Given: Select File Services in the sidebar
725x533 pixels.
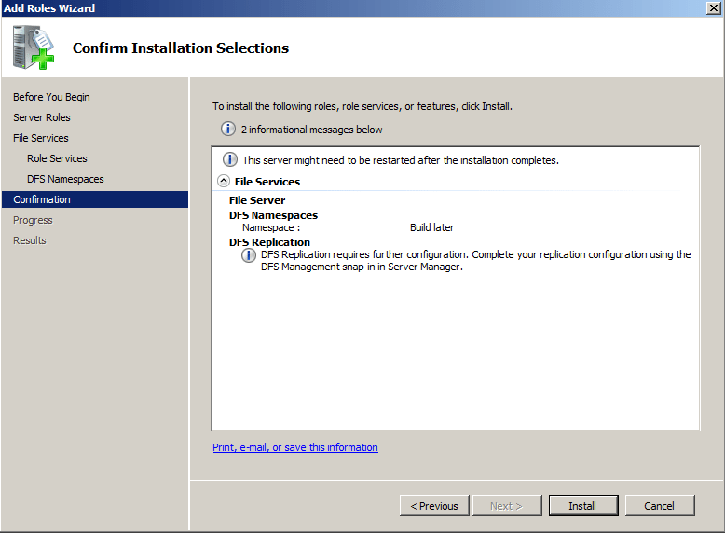Looking at the screenshot, I should point(41,138).
